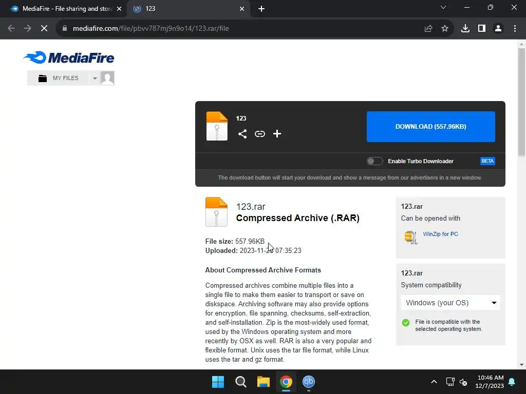Switch to the MediaFire File sharing tab
This screenshot has height=394, width=526.
[63, 9]
